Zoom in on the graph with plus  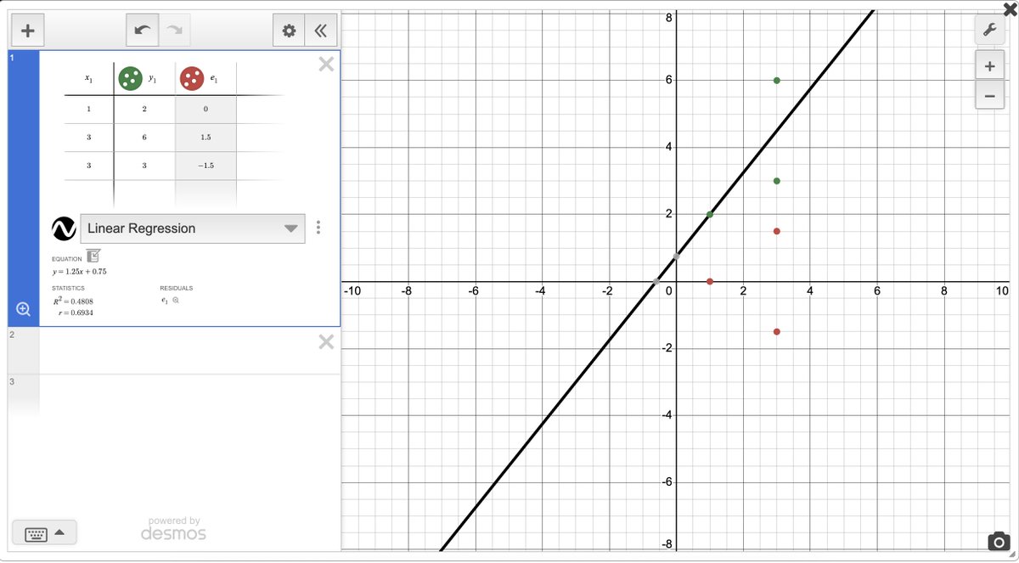click(988, 66)
